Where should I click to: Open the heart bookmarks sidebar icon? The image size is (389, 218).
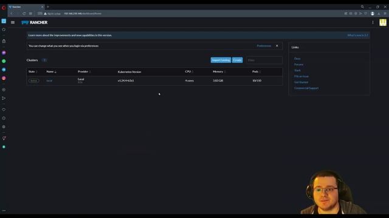[x=4, y=110]
